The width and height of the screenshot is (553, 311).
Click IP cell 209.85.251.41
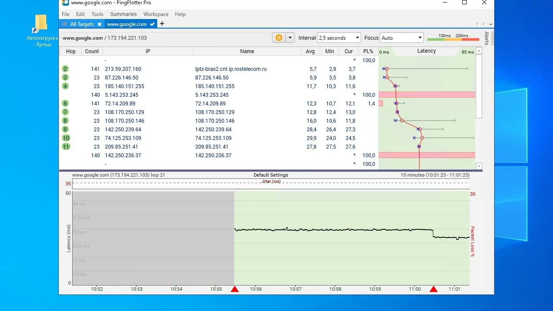(x=121, y=147)
